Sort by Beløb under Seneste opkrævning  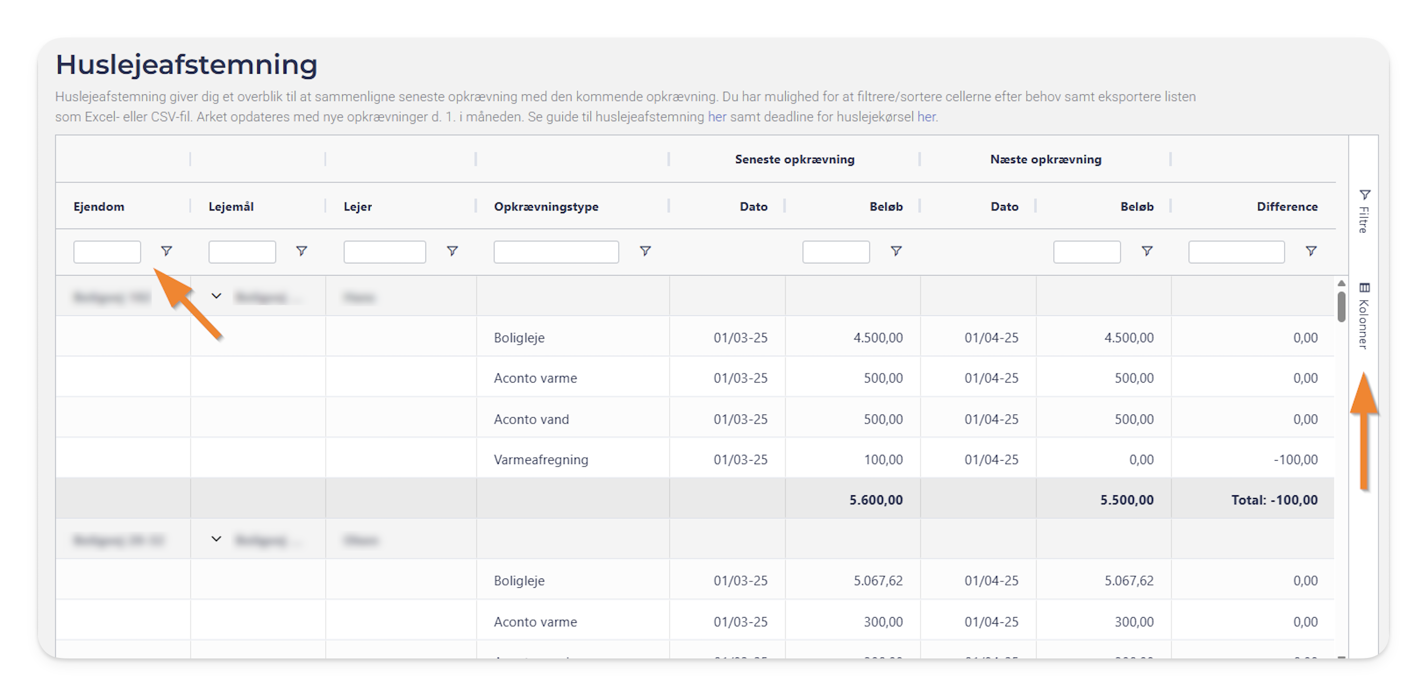point(886,206)
